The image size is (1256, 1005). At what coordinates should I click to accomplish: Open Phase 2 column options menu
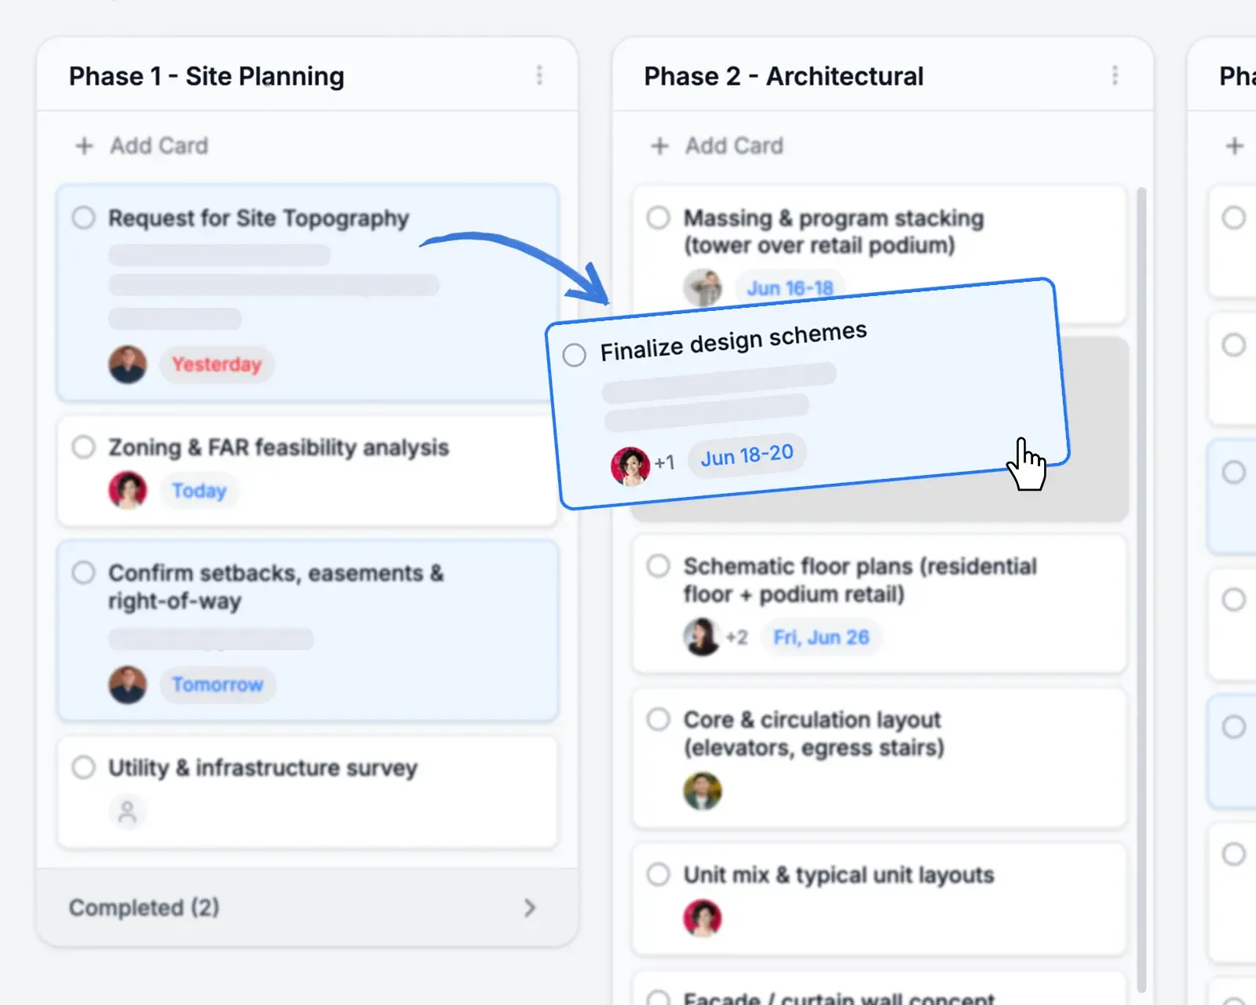(x=1115, y=75)
